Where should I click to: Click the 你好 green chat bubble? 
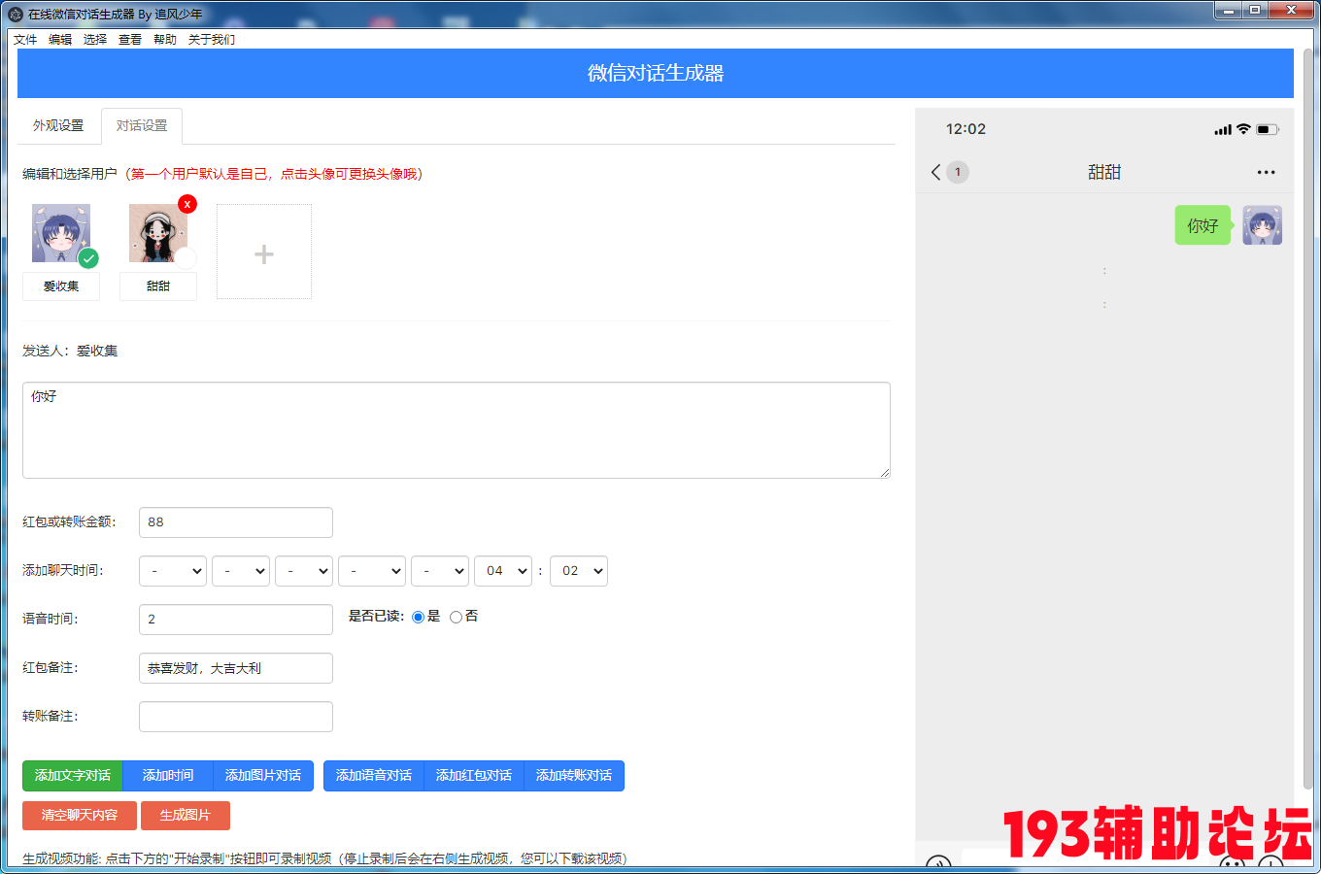click(1202, 225)
